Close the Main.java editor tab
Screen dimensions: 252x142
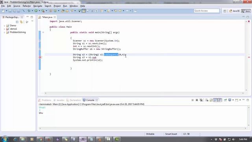click(x=55, y=17)
